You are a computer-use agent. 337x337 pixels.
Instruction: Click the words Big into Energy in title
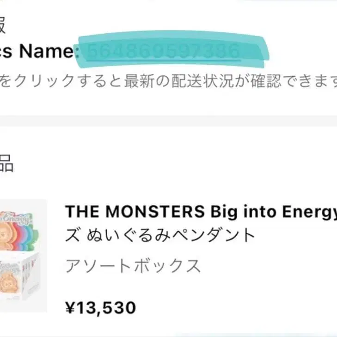tap(273, 212)
